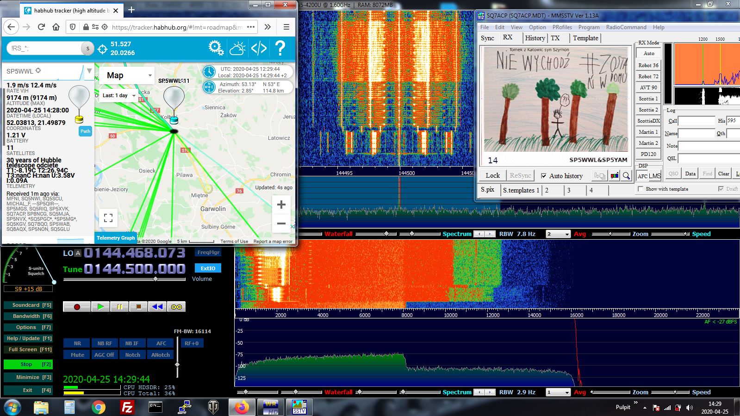Screen dimensions: 740x416
Task: Open the lower Avg dropdown showing 1
Action: pyautogui.click(x=558, y=392)
